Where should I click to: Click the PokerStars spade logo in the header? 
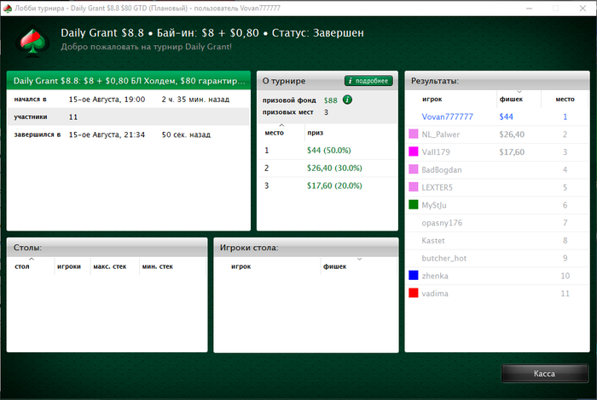click(32, 41)
